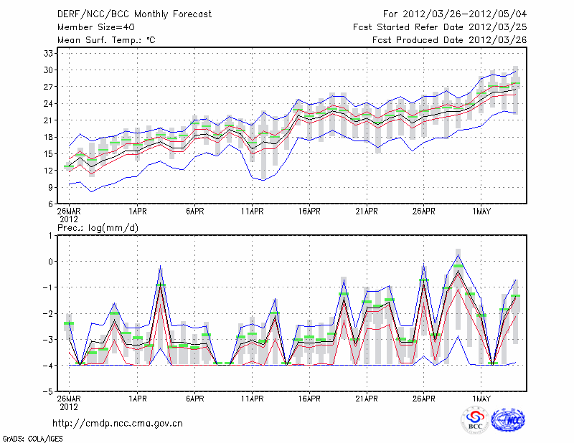Click the 33 value on temperature y-axis
The width and height of the screenshot is (574, 443).
[49, 54]
